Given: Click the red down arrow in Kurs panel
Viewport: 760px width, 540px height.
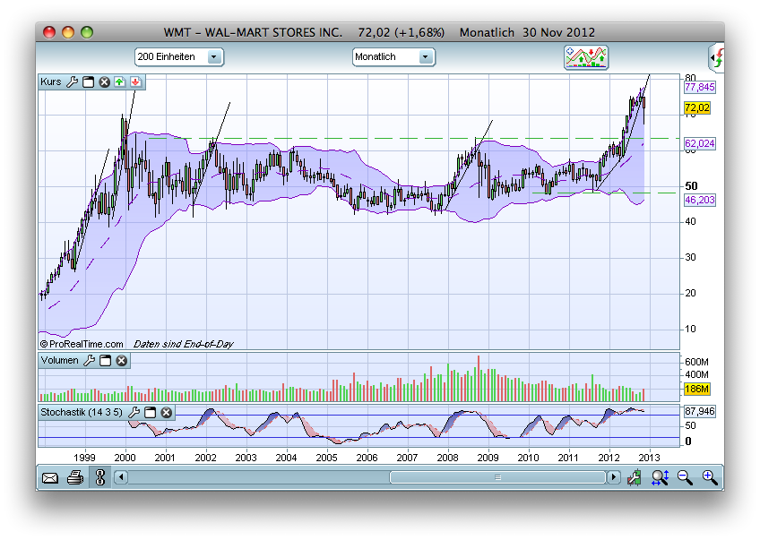Looking at the screenshot, I should (x=134, y=82).
